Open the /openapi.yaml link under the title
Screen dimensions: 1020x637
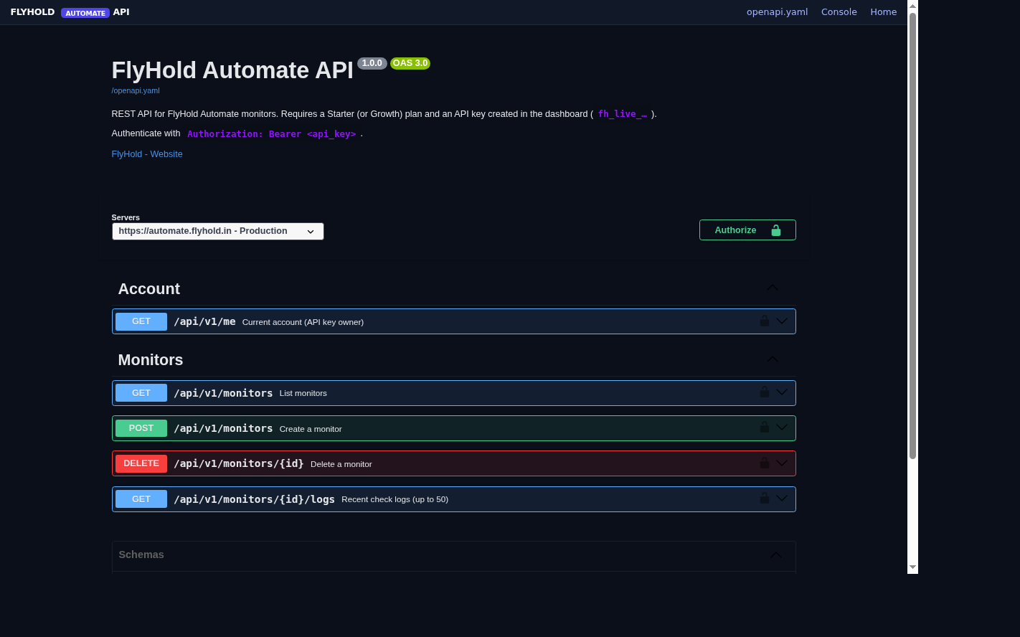[x=136, y=90]
